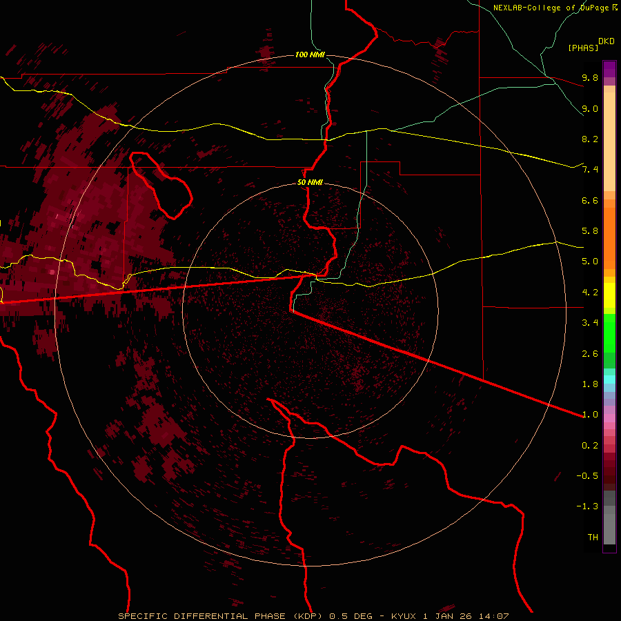Click the 4.2 value on the scale
This screenshot has width=621, height=621.
590,293
